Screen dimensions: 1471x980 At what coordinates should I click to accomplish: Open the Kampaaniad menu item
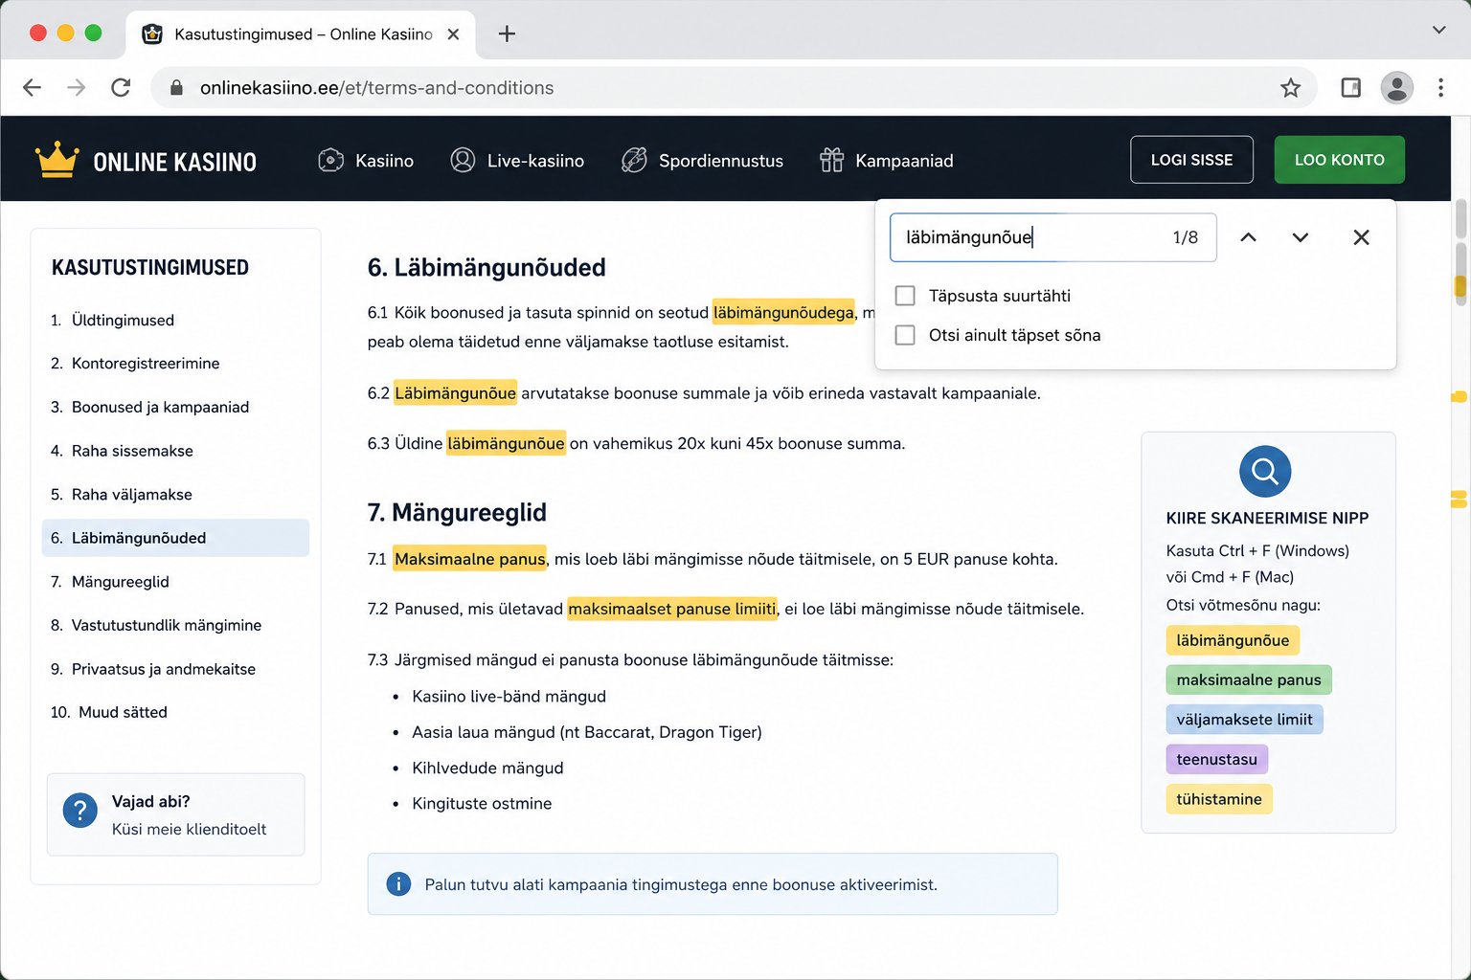pos(887,161)
